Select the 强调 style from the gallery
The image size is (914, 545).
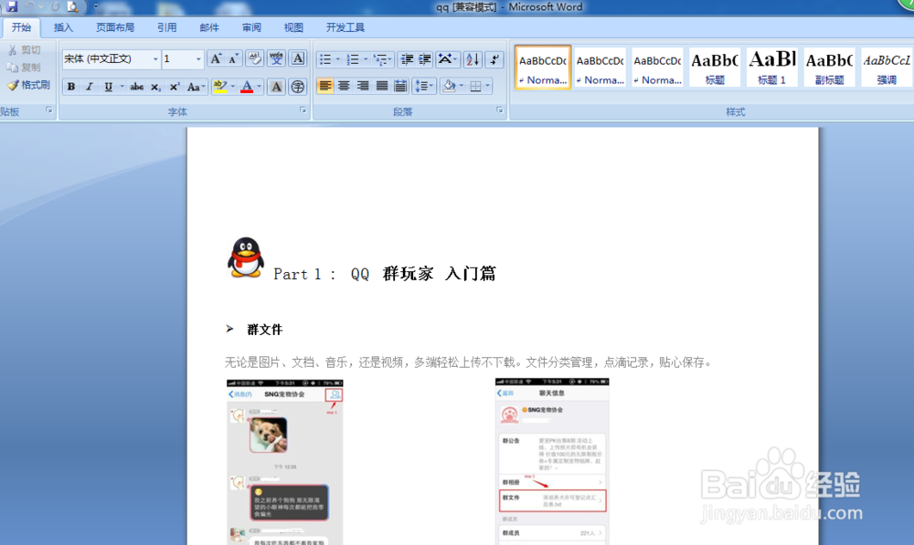(x=885, y=68)
